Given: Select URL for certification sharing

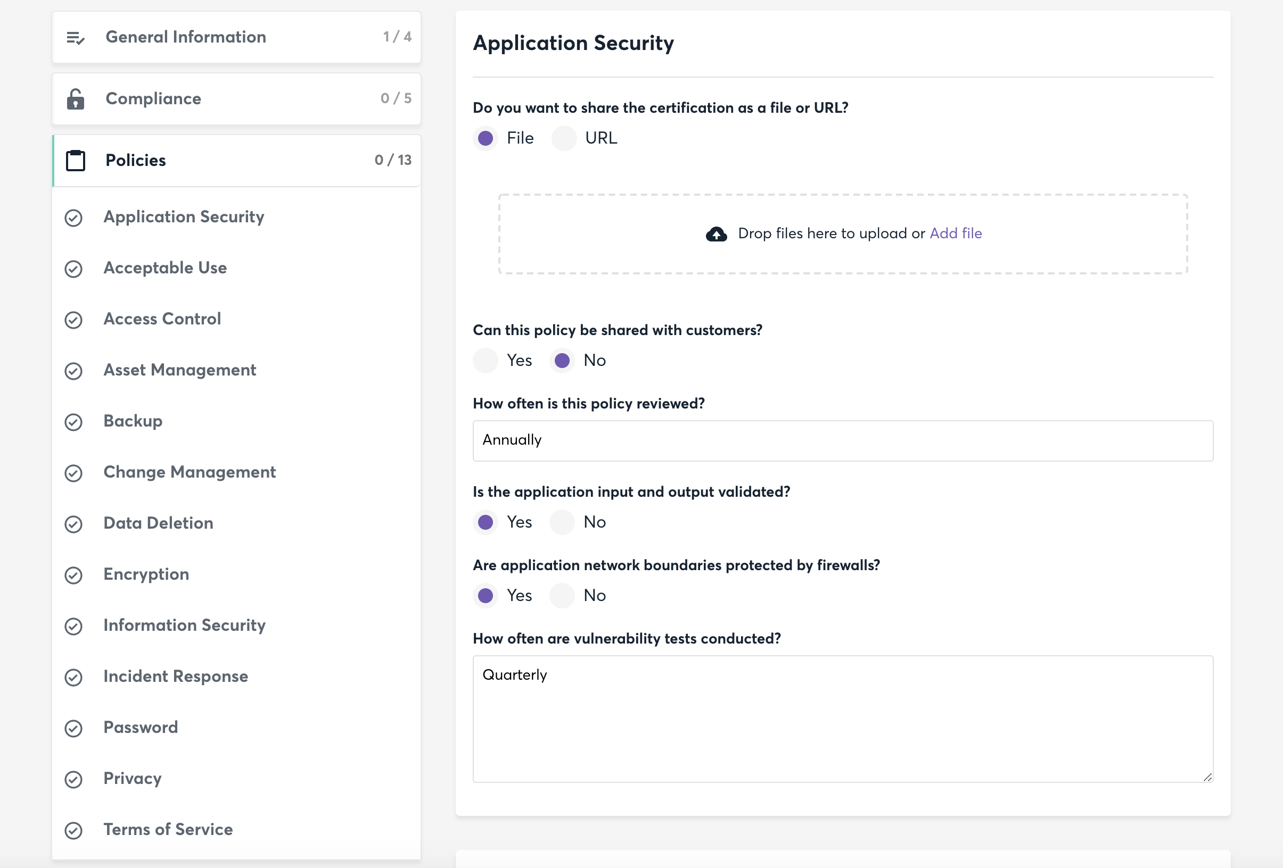Looking at the screenshot, I should click(x=564, y=138).
